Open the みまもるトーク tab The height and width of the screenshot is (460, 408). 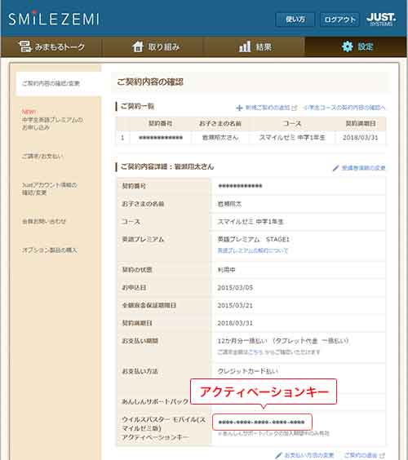click(x=51, y=46)
